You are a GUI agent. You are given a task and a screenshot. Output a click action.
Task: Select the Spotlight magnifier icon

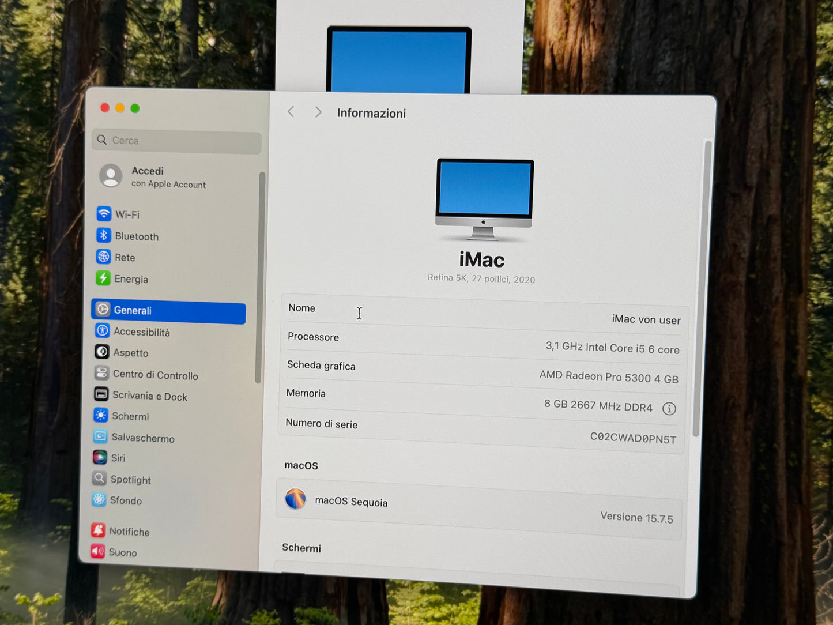pos(100,479)
